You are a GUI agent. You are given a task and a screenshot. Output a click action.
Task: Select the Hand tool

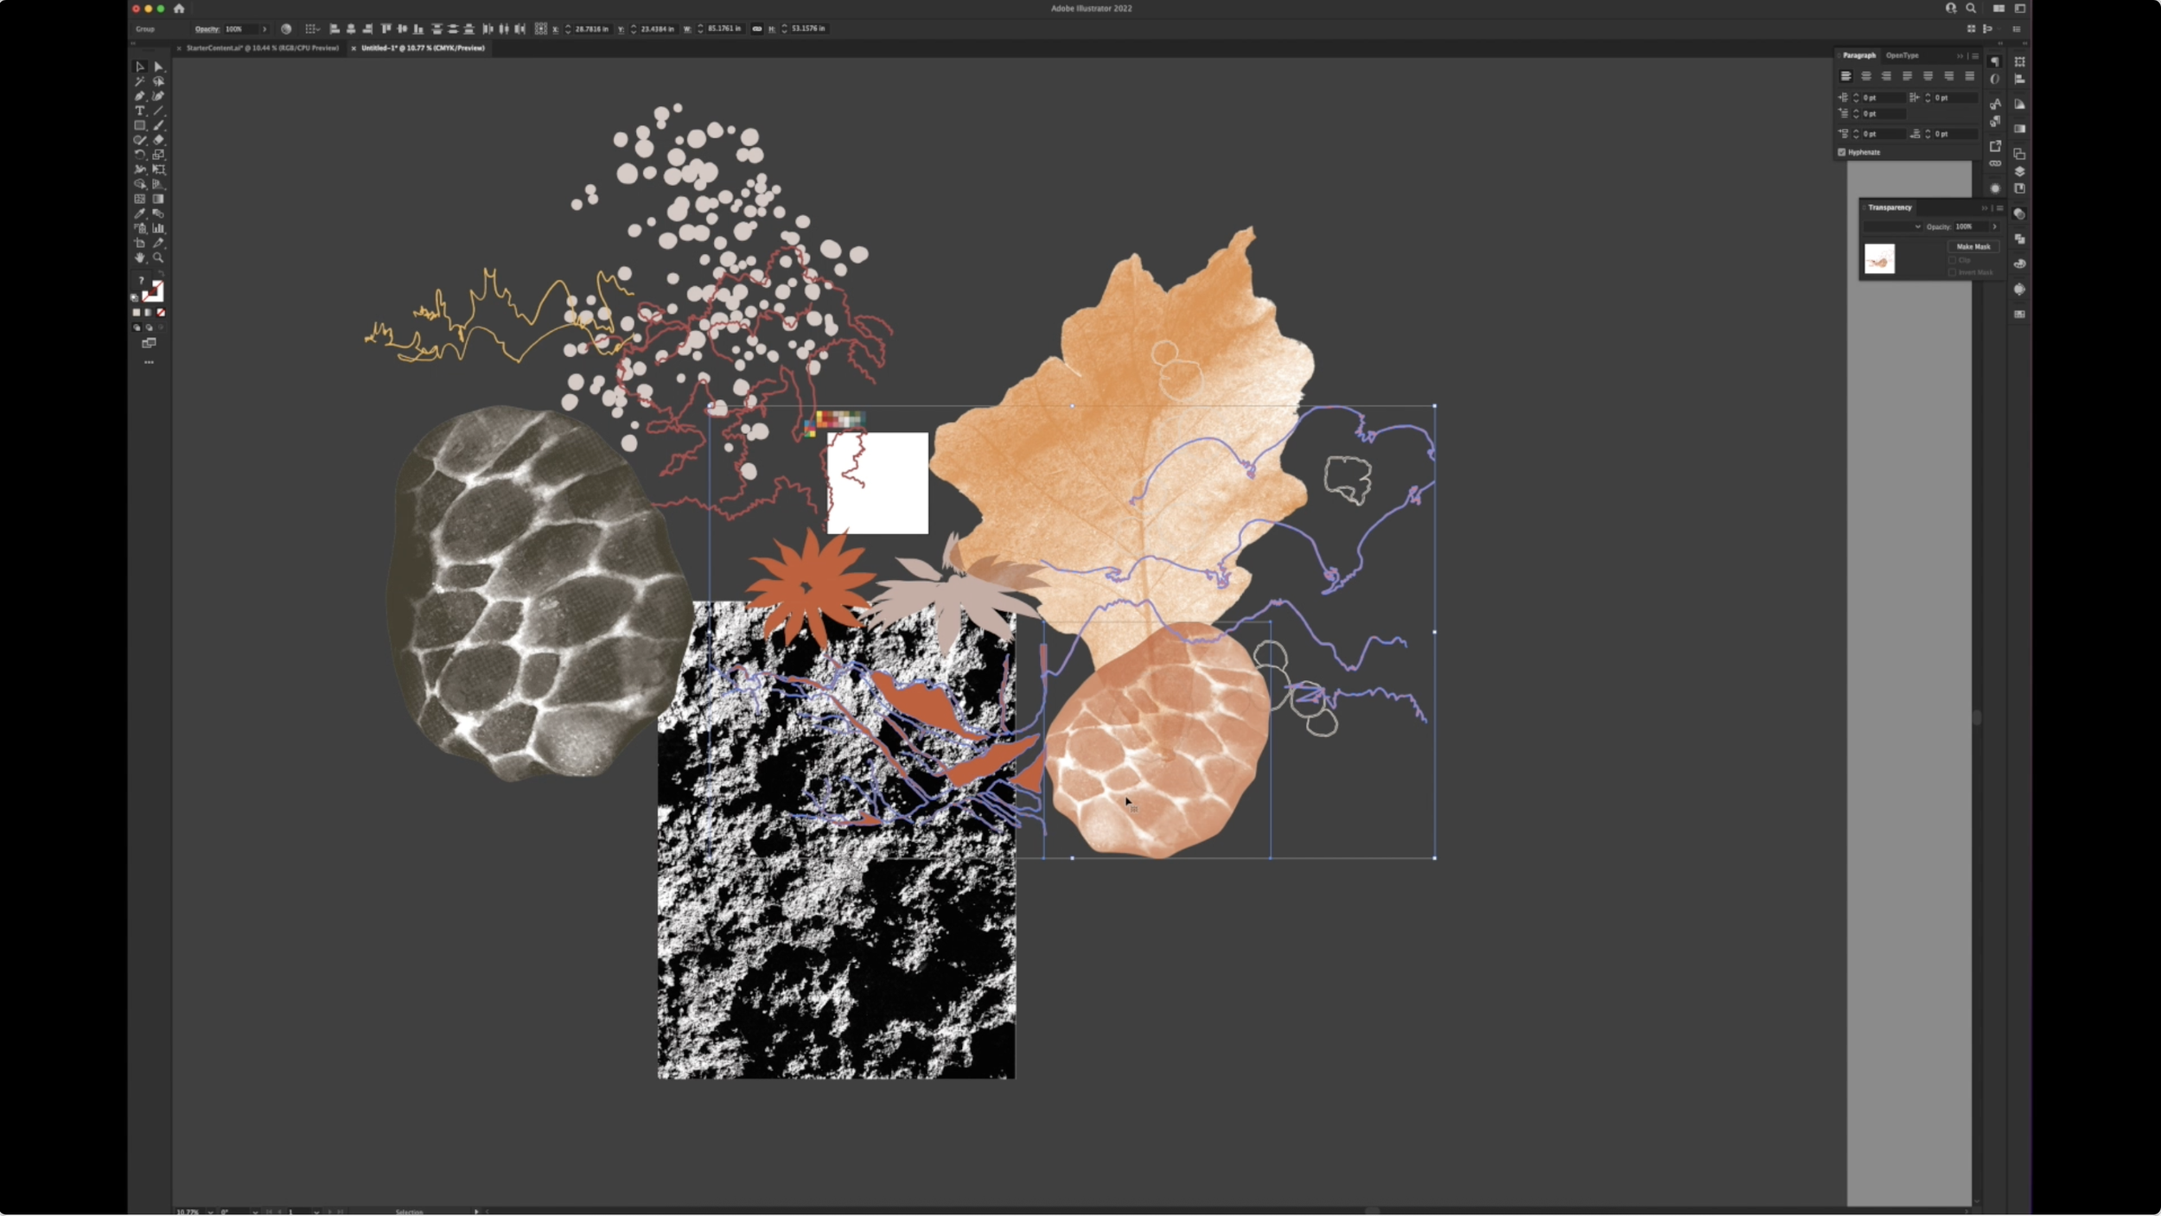point(140,258)
